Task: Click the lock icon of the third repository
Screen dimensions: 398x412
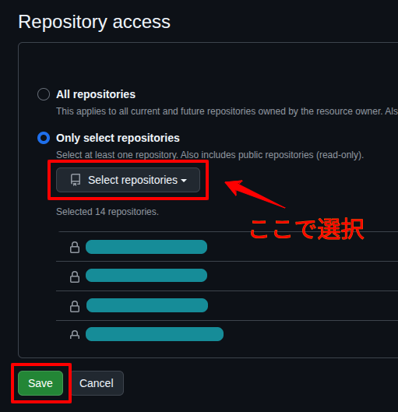Action: (75, 306)
